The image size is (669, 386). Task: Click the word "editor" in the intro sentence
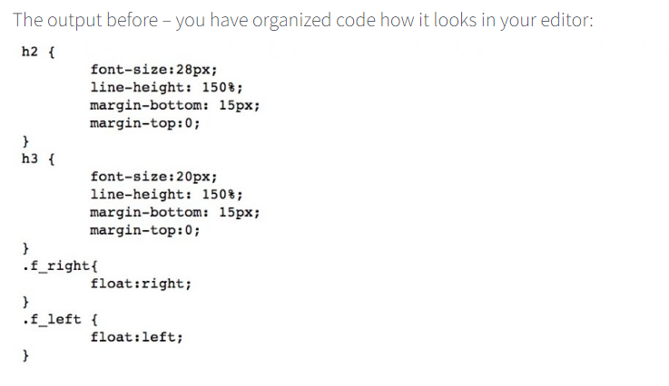(x=568, y=20)
